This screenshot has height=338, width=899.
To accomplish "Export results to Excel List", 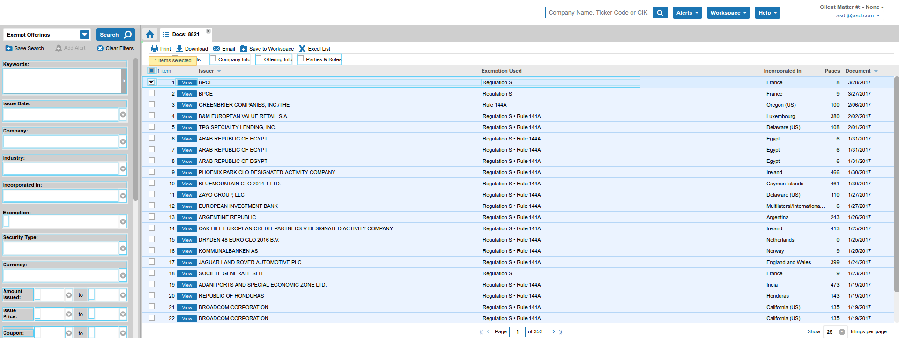I will [x=314, y=49].
